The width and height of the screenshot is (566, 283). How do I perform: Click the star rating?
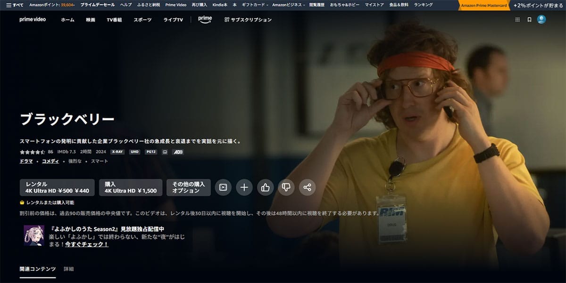click(x=33, y=152)
